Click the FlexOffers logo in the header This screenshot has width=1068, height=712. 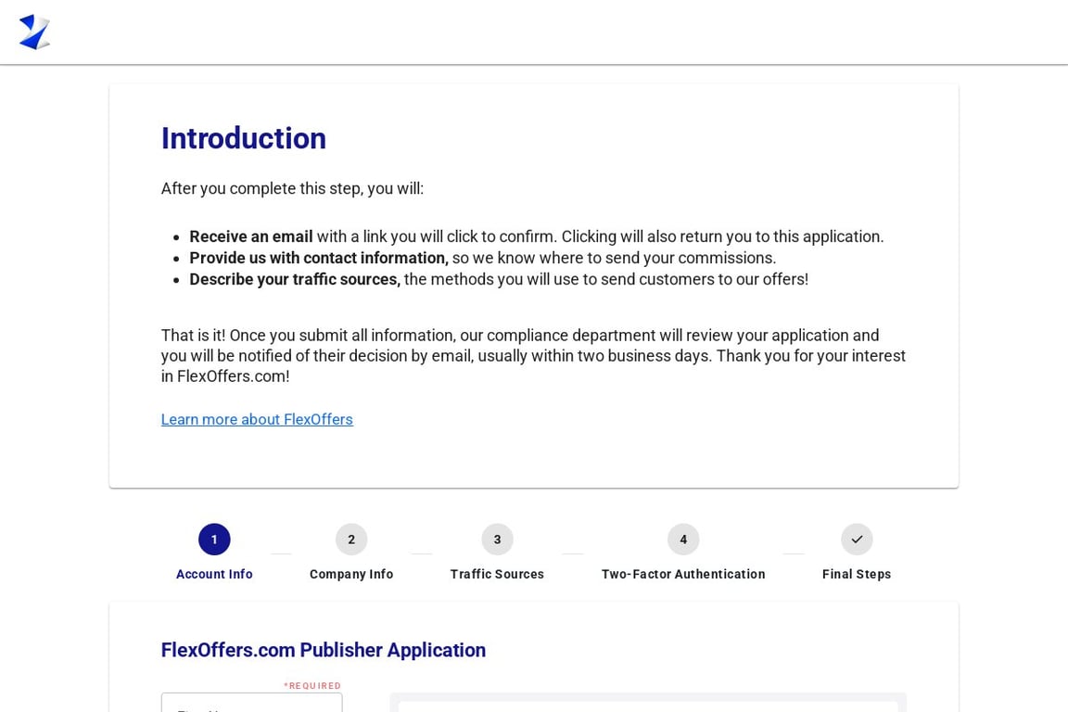click(x=34, y=32)
